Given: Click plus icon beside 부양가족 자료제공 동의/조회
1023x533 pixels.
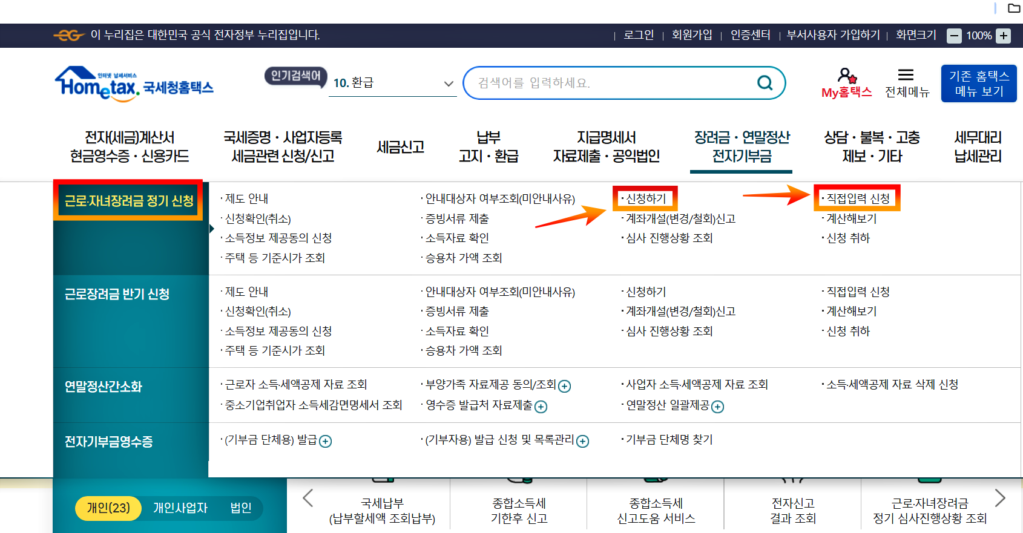Looking at the screenshot, I should click(x=565, y=386).
